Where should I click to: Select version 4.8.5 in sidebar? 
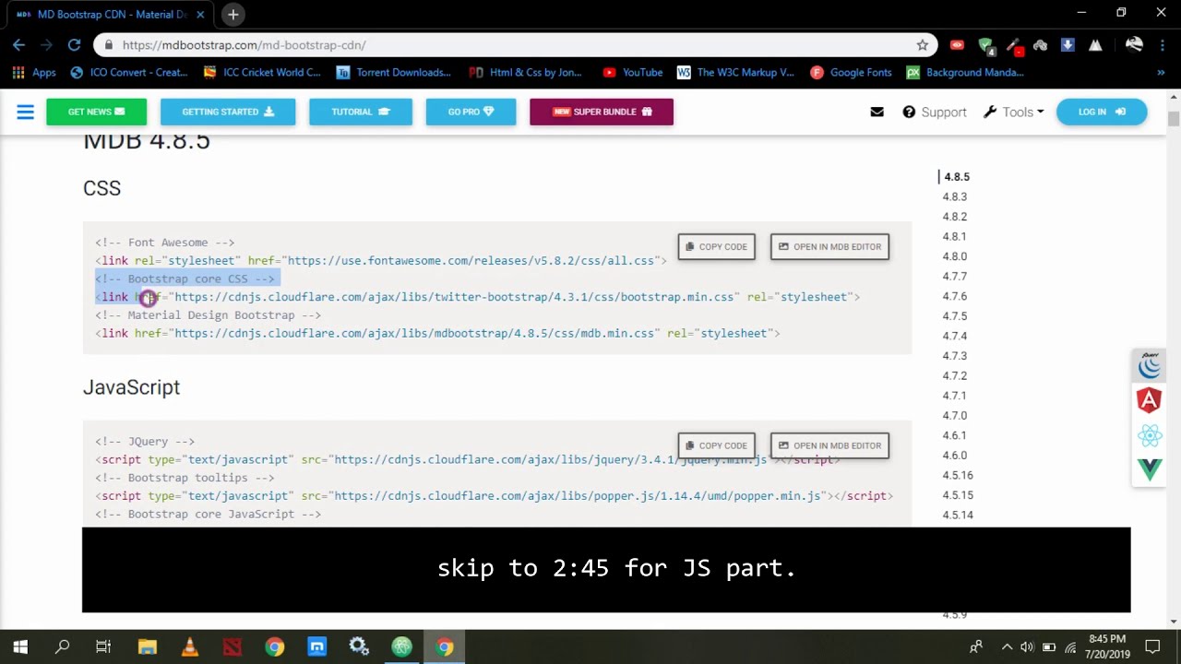click(957, 176)
